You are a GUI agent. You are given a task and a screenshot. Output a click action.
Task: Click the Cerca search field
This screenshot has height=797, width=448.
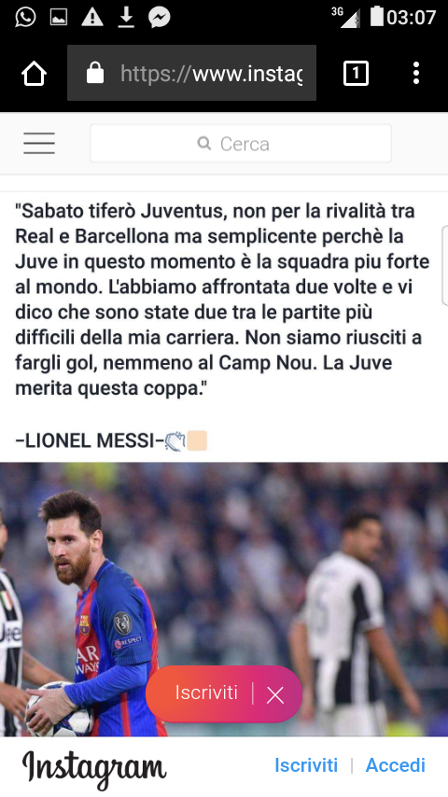coord(241,144)
